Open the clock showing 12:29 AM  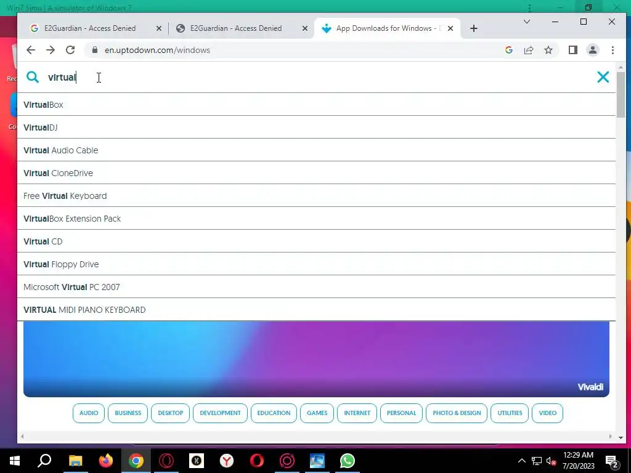click(578, 461)
